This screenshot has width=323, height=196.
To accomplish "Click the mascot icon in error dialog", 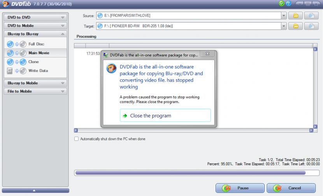I will point(111,68).
